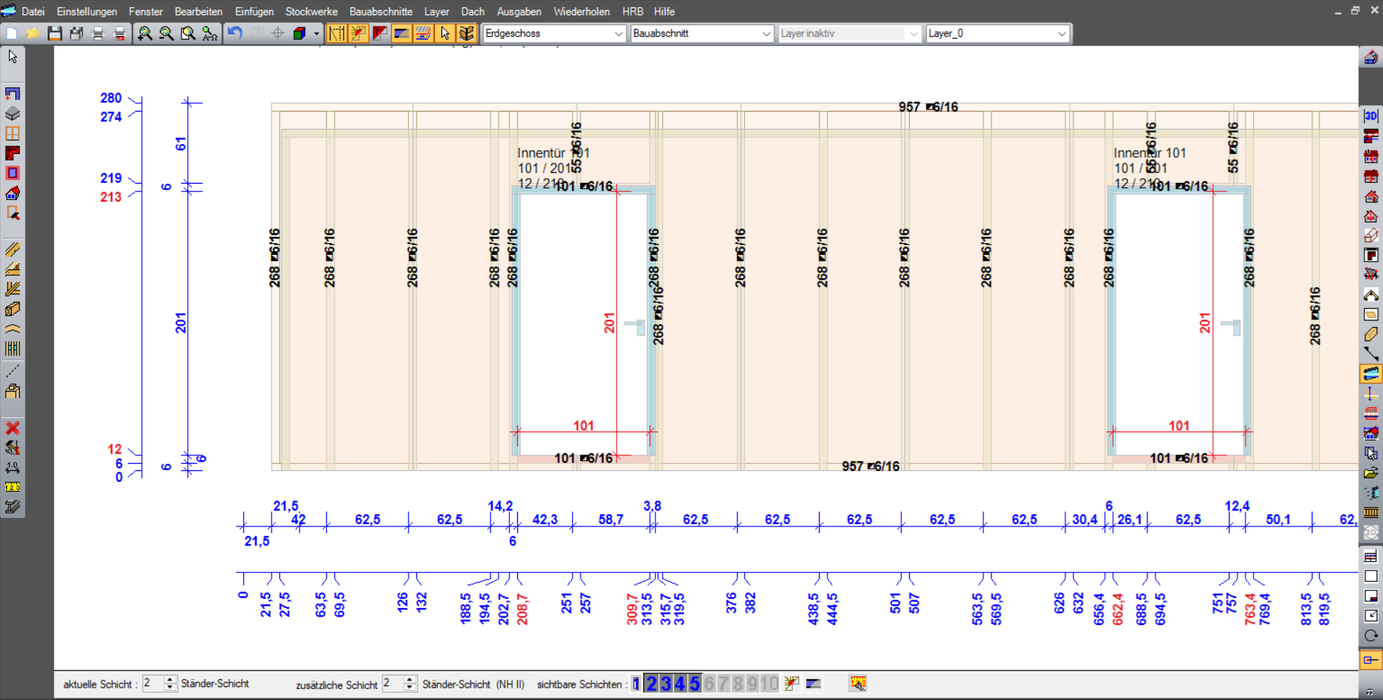1383x700 pixels.
Task: Open the Einstellungen menu
Action: coord(86,12)
